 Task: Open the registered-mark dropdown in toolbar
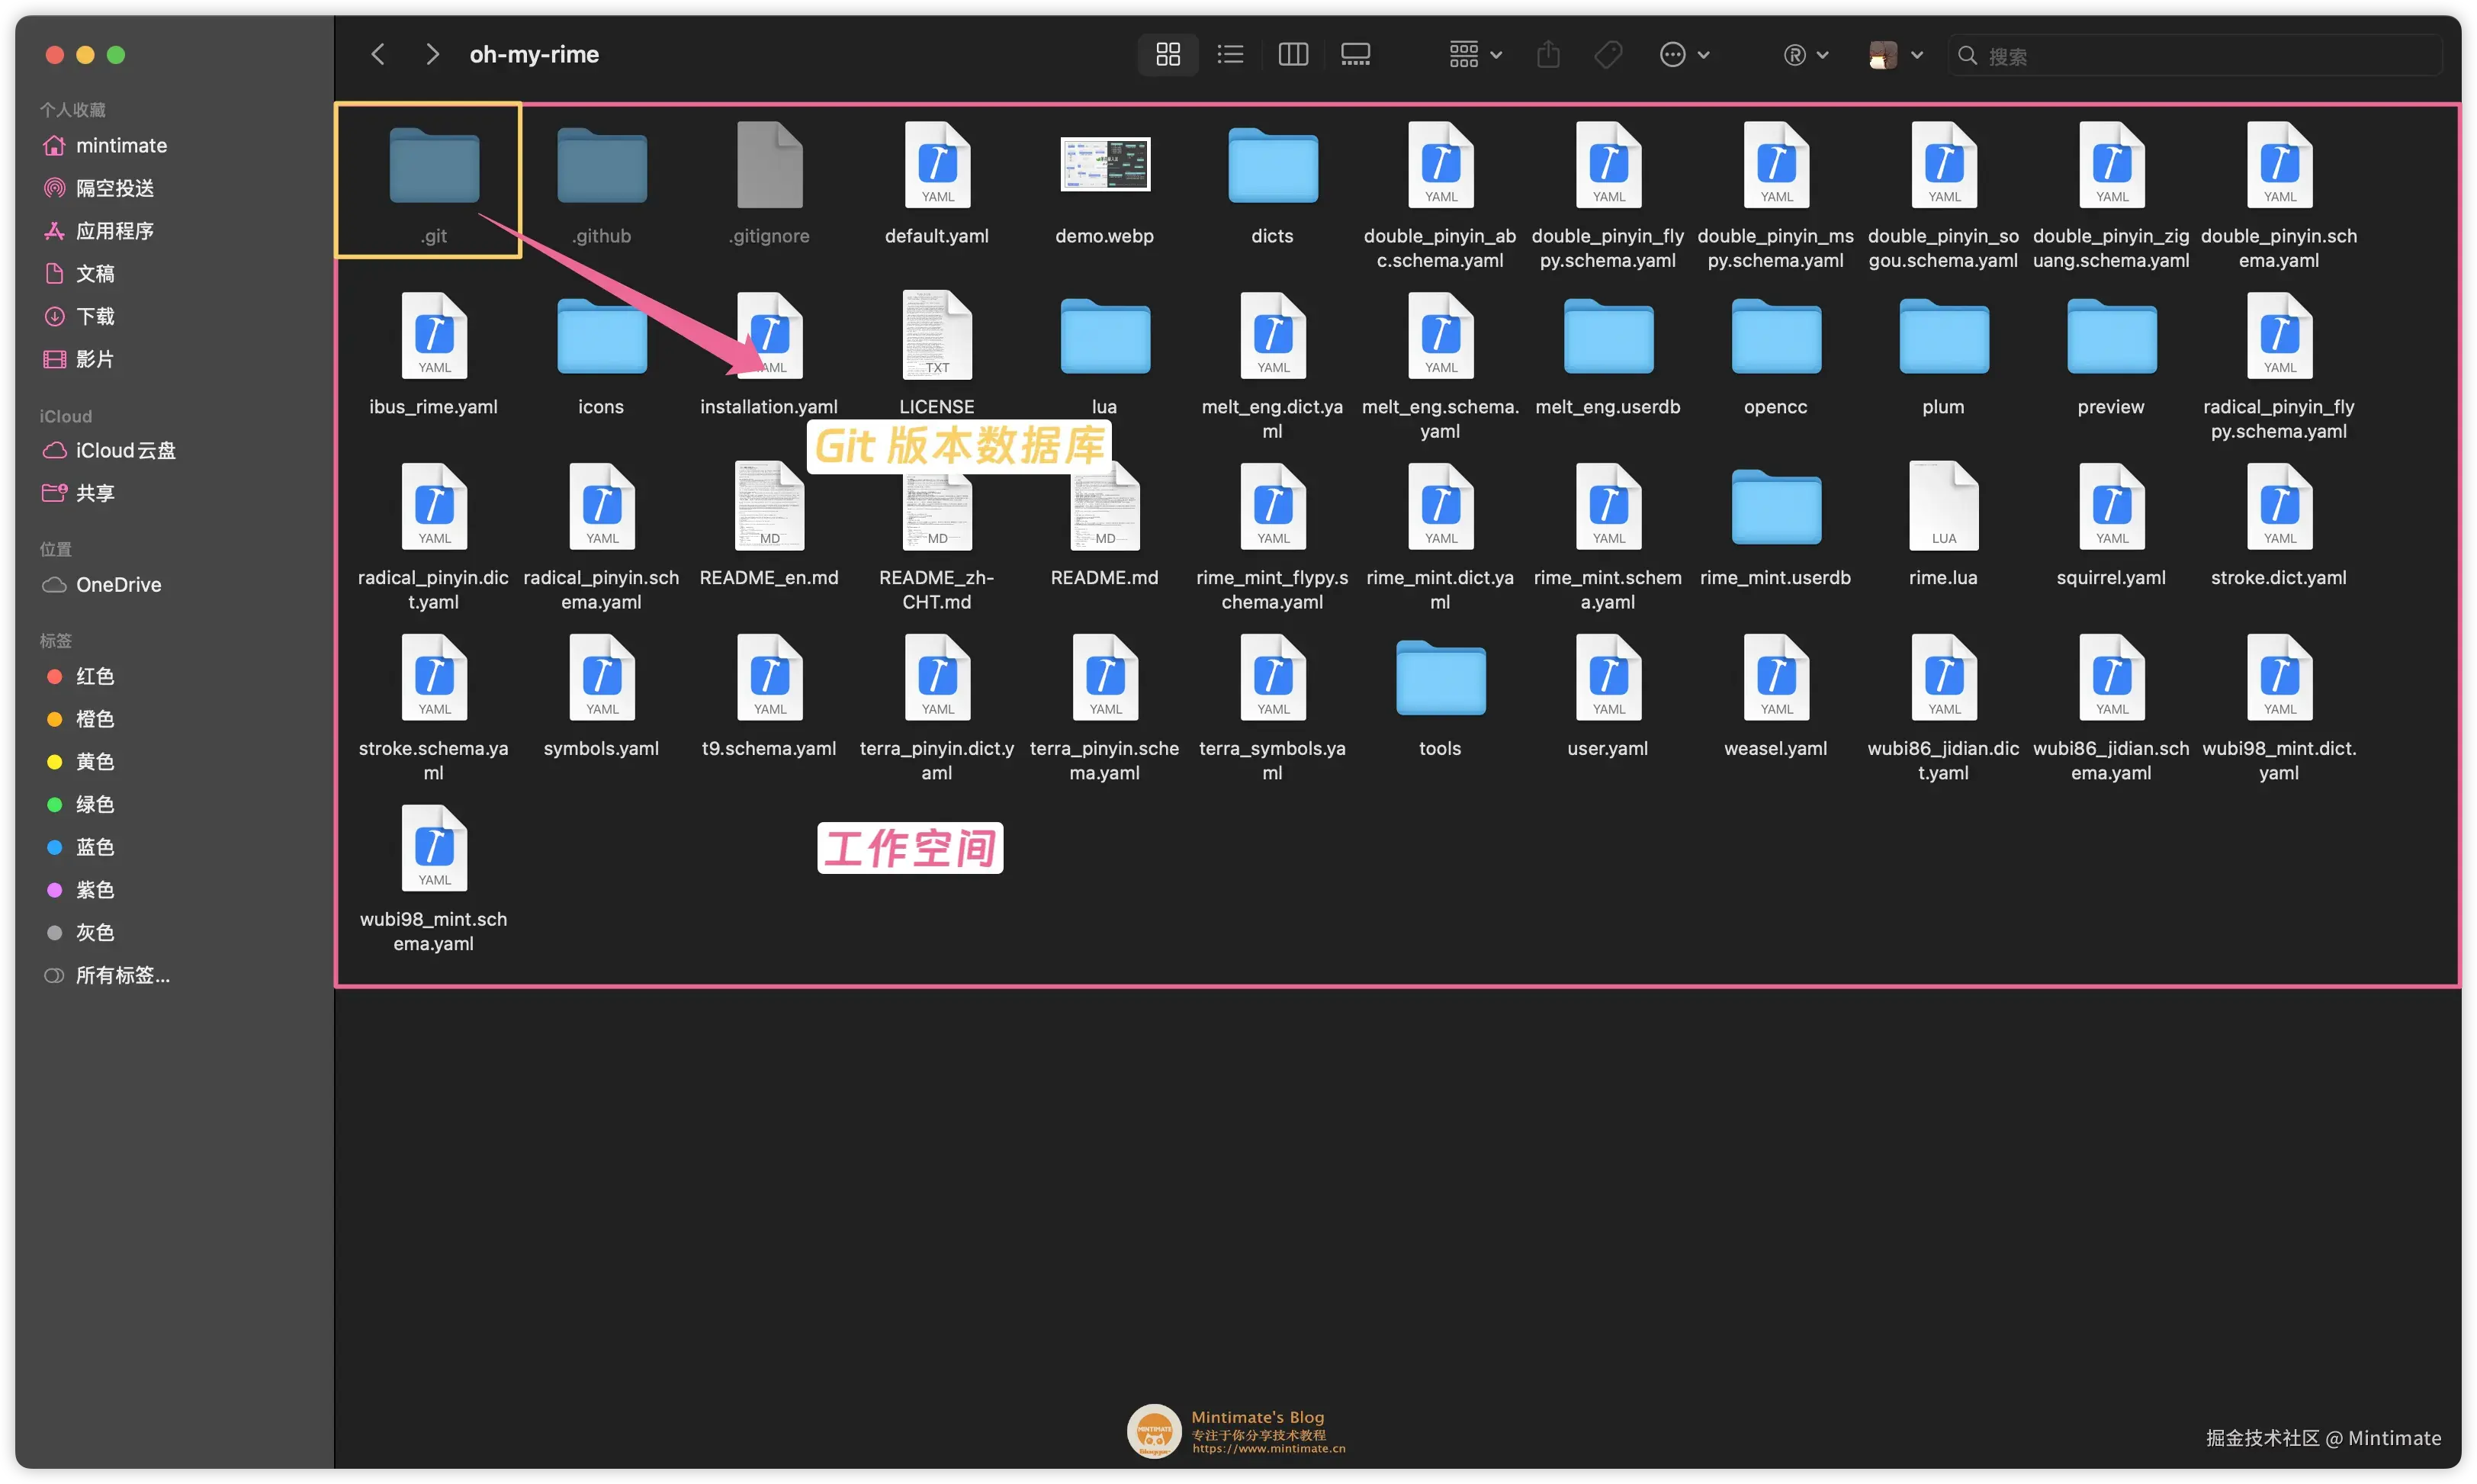(1805, 55)
